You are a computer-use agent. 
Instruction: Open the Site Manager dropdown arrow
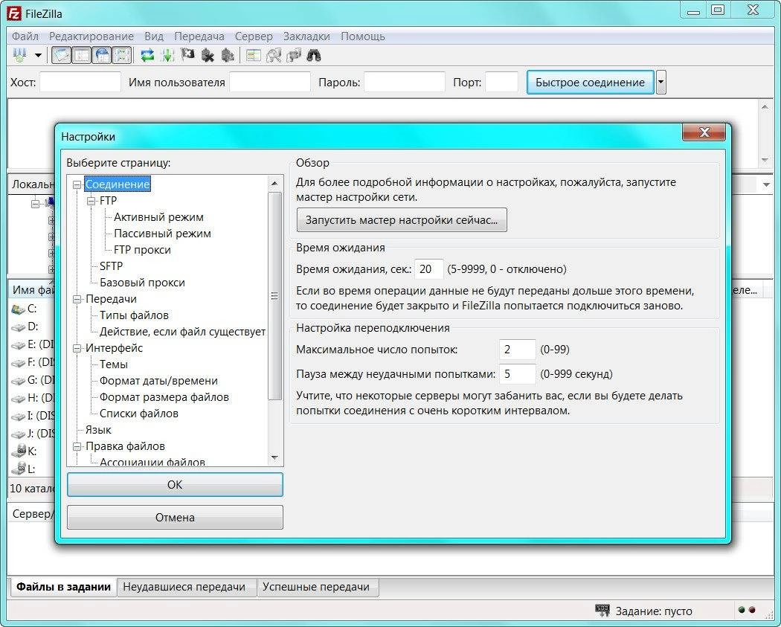tap(38, 55)
